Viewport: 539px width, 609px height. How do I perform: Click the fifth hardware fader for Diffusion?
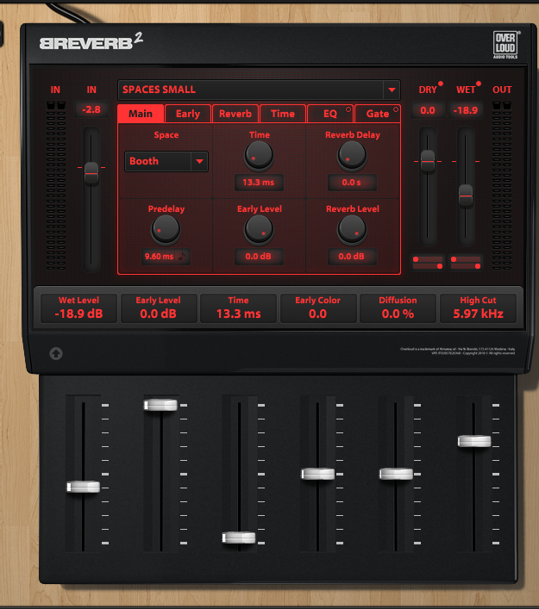396,474
